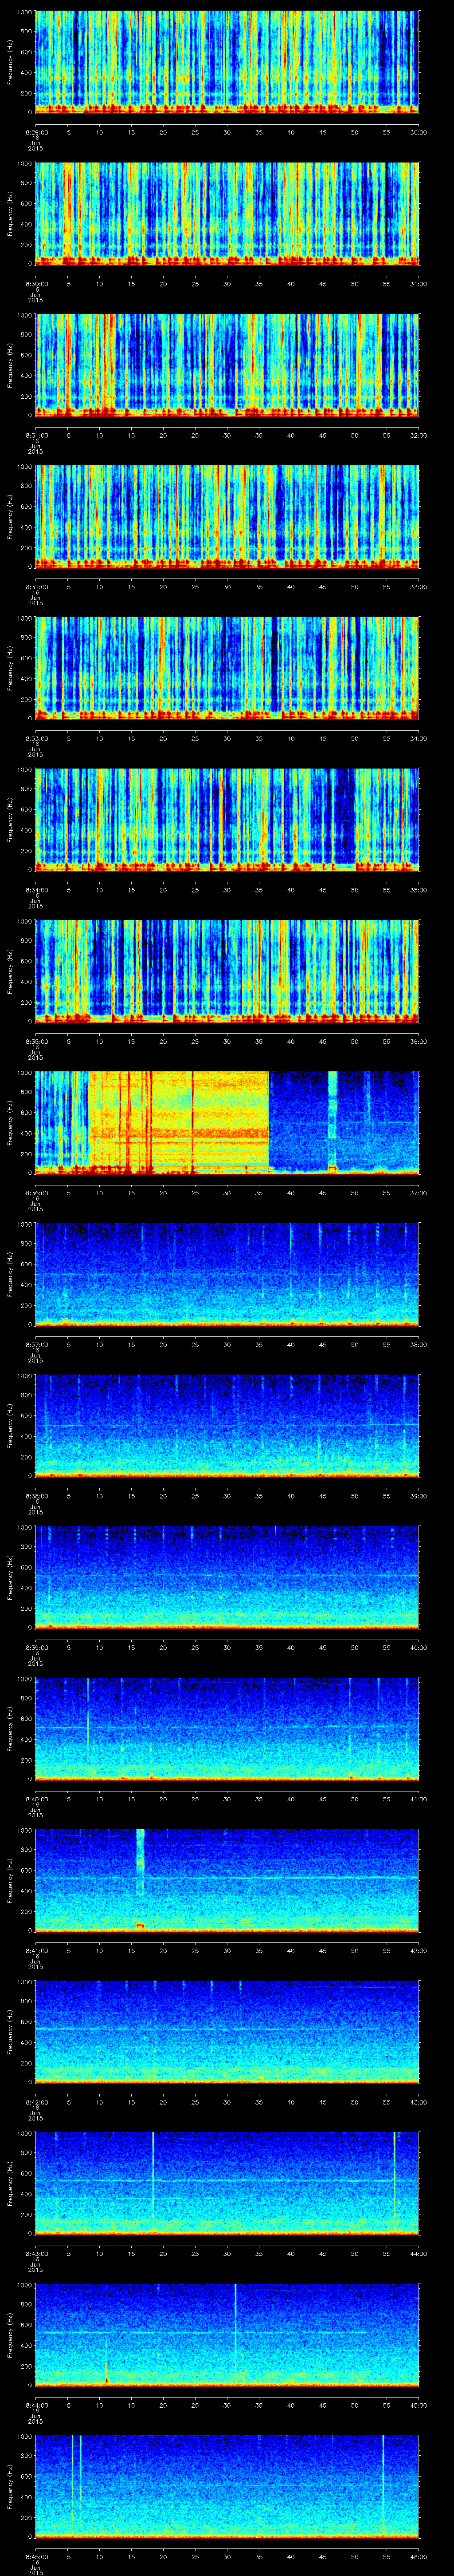Screen dimensions: 454x2576
Task: Click the vertical line near 55 seconds in the 8:45:00 spectrogram
Action: [x=383, y=2485]
